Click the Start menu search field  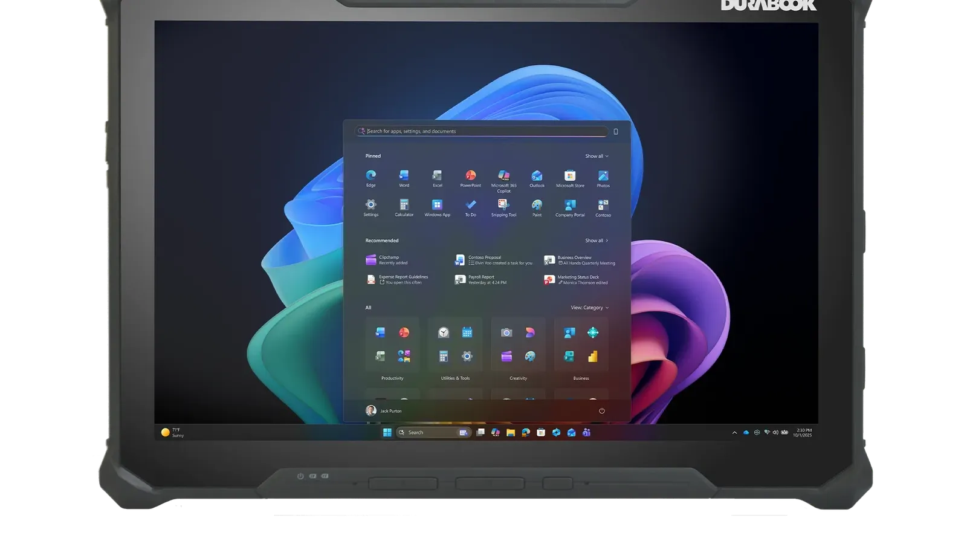pos(482,131)
